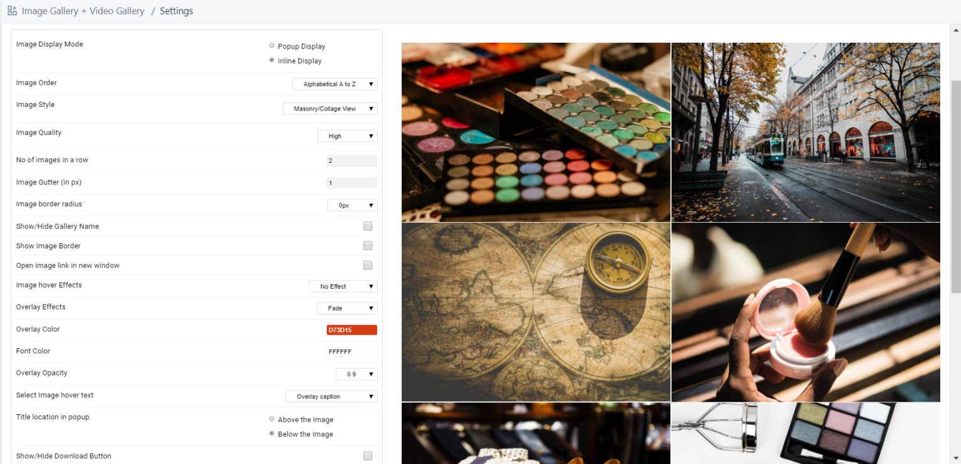Viewport: 961px width, 464px height.
Task: Expand the Image Style dropdown
Action: [330, 109]
